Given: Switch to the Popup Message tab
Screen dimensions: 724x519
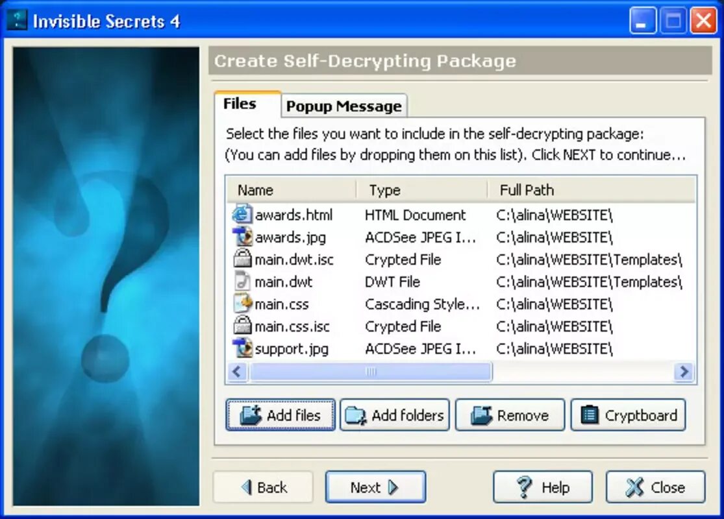Looking at the screenshot, I should click(344, 106).
